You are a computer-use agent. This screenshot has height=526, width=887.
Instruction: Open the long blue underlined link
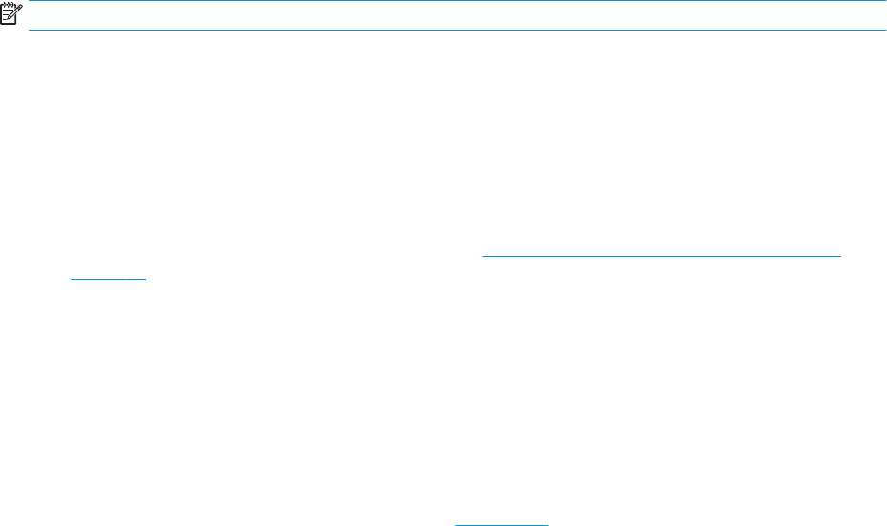click(661, 256)
